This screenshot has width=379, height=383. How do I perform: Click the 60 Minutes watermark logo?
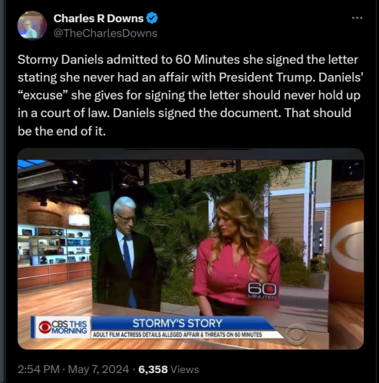tap(262, 292)
